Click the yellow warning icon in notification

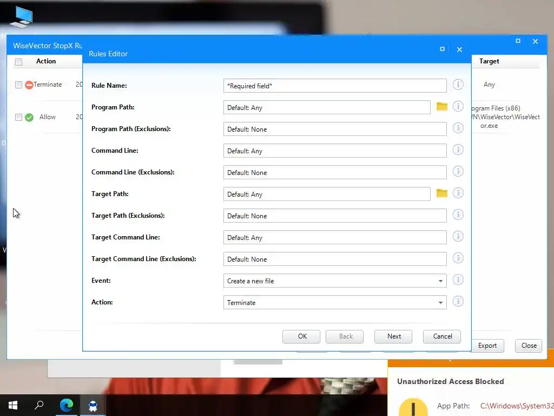coord(413,408)
